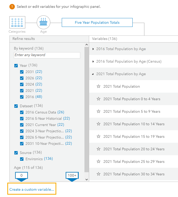Star 2021 Total Population 10 to 14 Years
178x197 pixels.
click(x=99, y=124)
